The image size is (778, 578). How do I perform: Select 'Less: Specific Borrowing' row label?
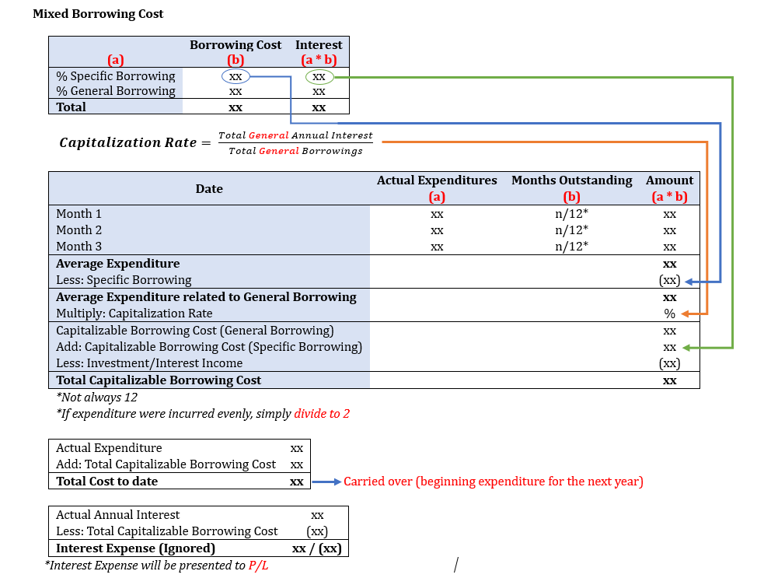tap(124, 280)
